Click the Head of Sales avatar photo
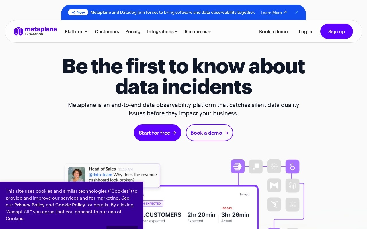The image size is (367, 229). click(77, 175)
